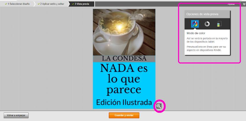Select the grayscale mode preview icon
Viewport: 246px width, 121px height.
(207, 24)
